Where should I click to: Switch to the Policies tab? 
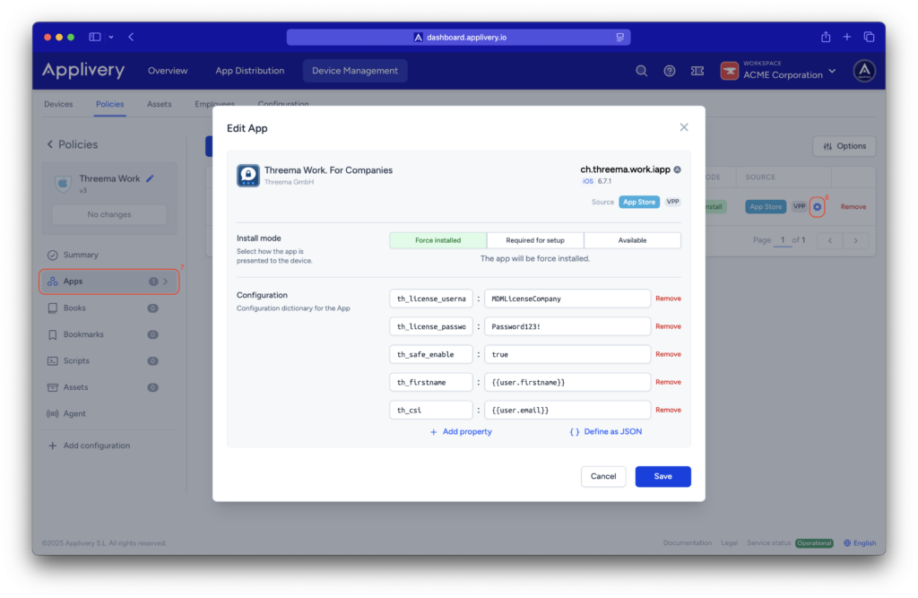pyautogui.click(x=110, y=104)
